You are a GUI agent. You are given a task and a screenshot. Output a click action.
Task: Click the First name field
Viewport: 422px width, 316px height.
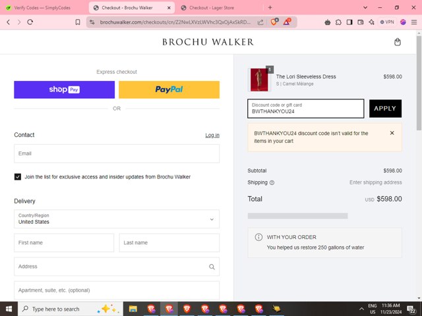(x=64, y=243)
